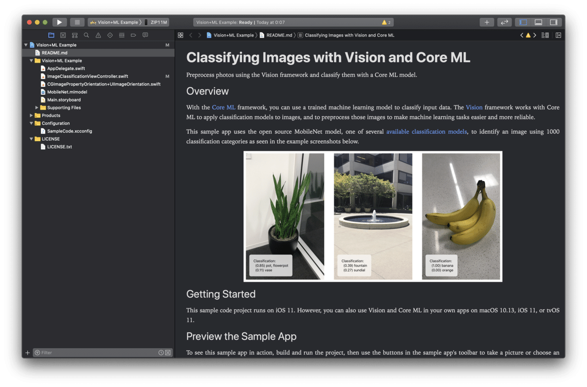Click the code review arrows button

tap(504, 22)
